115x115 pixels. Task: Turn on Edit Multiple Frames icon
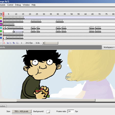pos(14,43)
